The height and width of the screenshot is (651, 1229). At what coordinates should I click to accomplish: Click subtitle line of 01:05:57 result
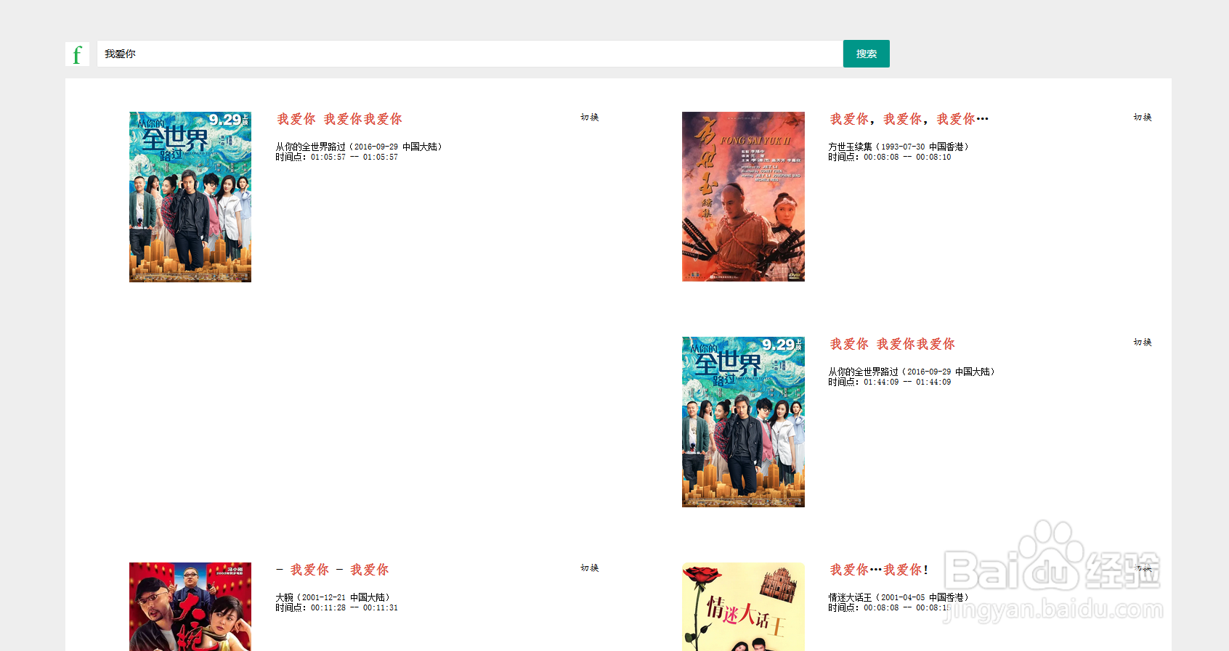point(339,119)
